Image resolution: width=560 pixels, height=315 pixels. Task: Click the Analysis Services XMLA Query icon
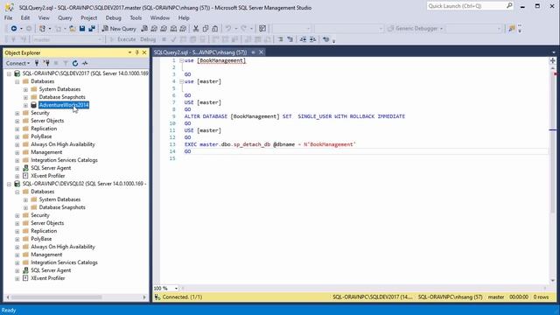pos(173,29)
